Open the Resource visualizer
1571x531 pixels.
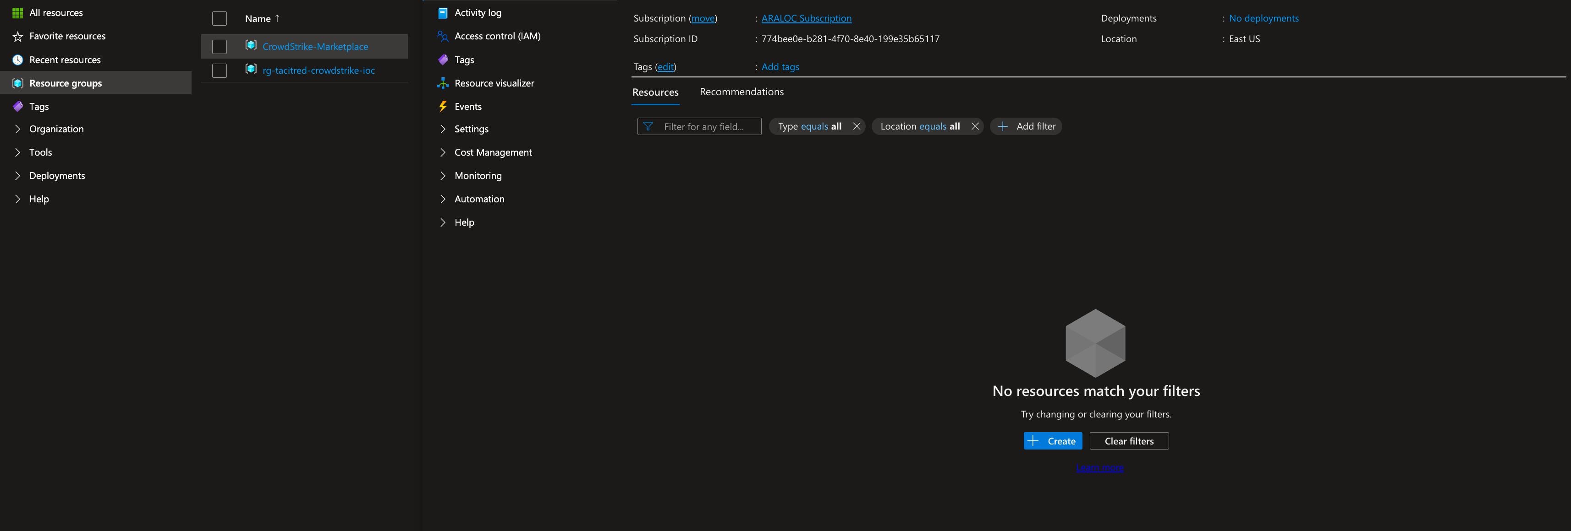494,83
